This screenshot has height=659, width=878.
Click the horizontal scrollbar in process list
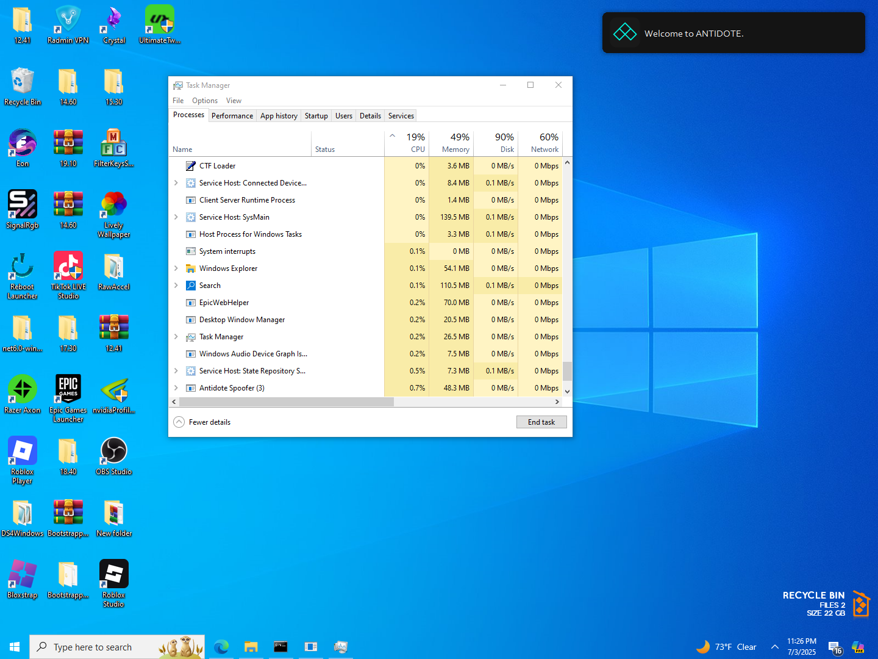(x=287, y=402)
